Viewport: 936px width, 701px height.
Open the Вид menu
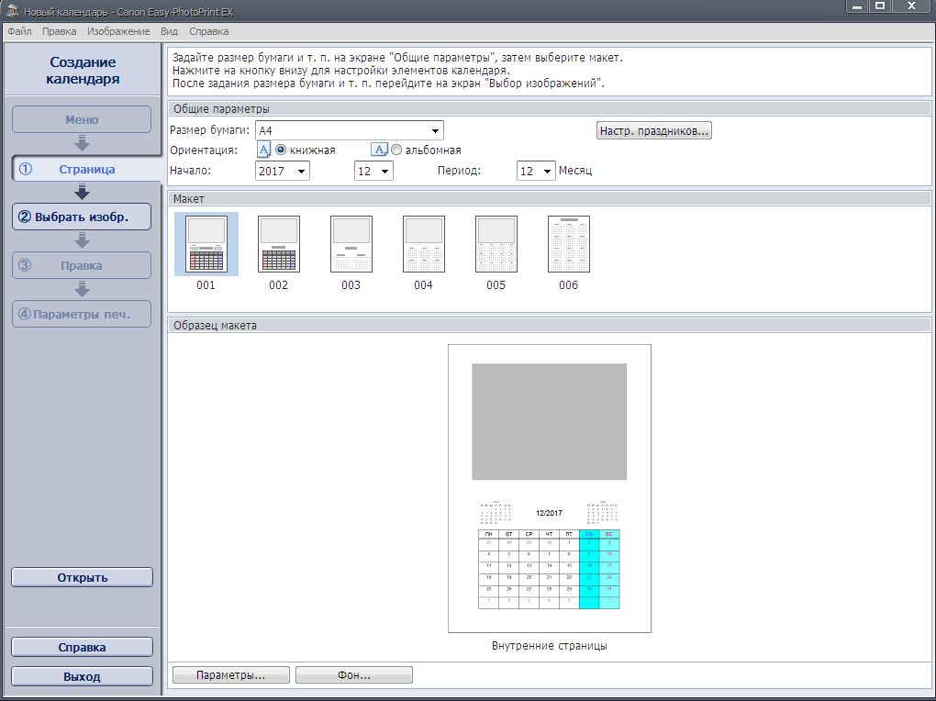click(x=169, y=31)
